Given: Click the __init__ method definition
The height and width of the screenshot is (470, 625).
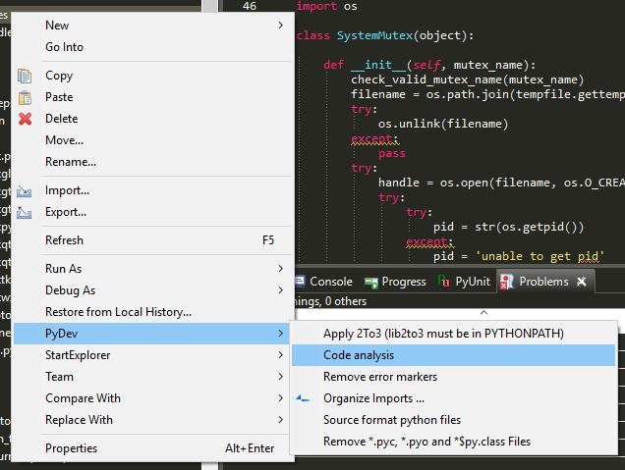Looking at the screenshot, I should click(x=378, y=65).
